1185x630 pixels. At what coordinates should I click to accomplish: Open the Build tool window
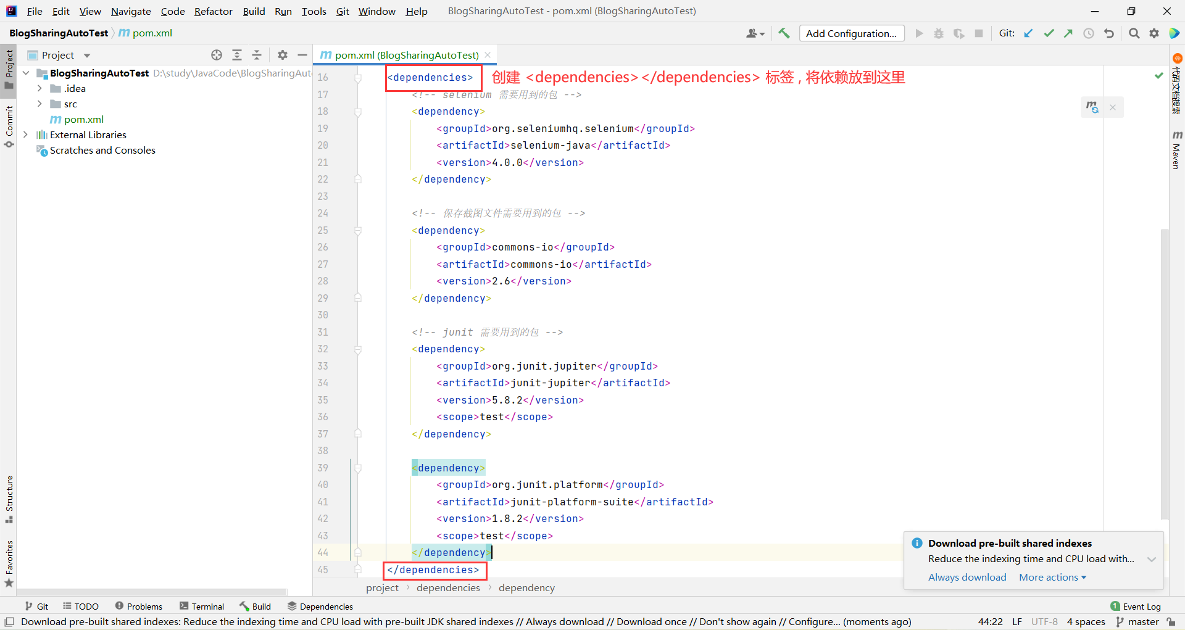pos(256,607)
